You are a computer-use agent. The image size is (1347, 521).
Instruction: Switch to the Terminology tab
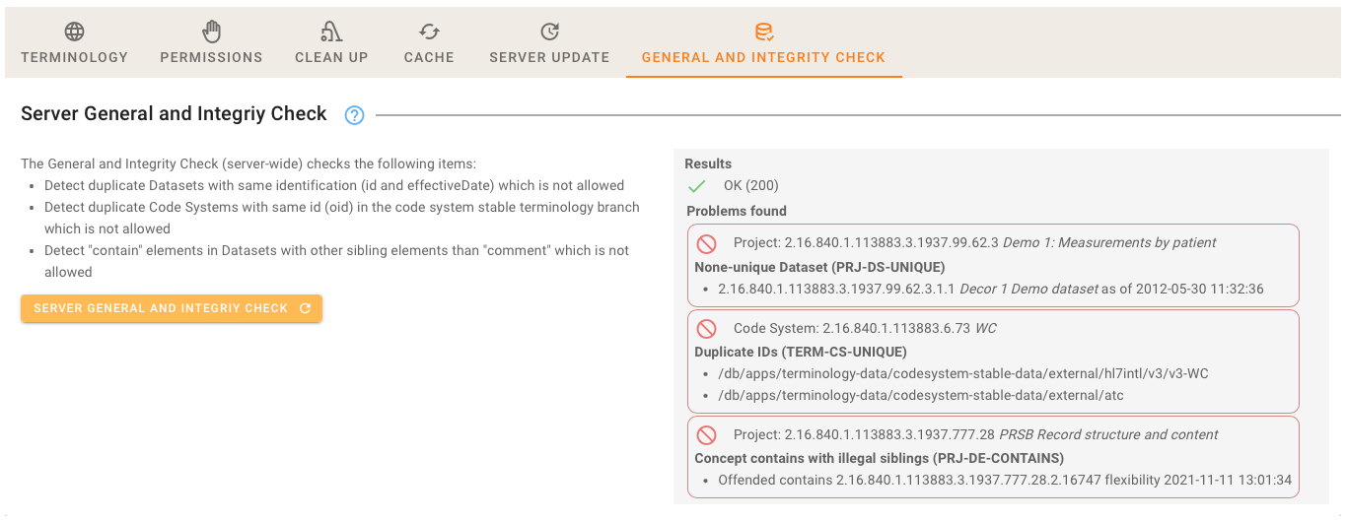(74, 57)
